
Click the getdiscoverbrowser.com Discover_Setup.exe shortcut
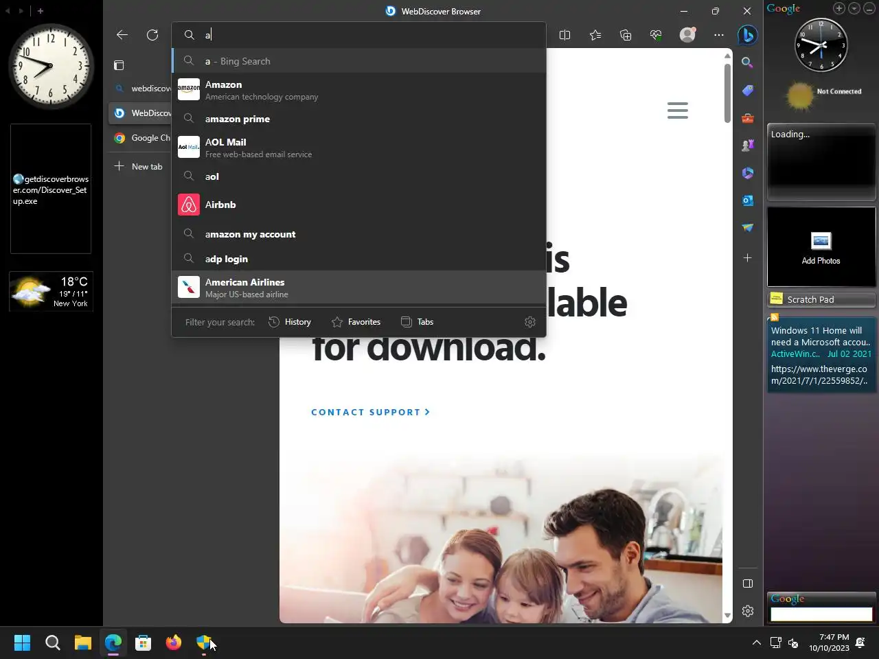(51, 189)
